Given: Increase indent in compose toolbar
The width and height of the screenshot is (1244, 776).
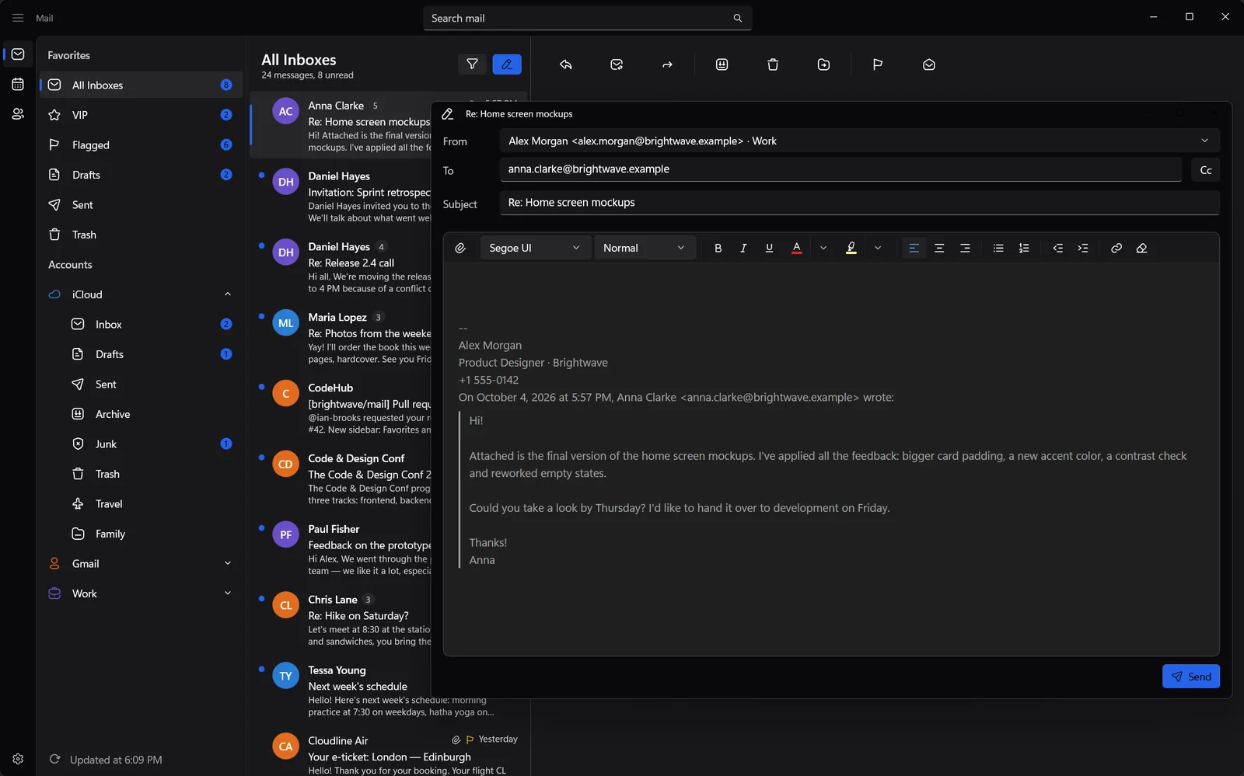Looking at the screenshot, I should pos(1083,248).
